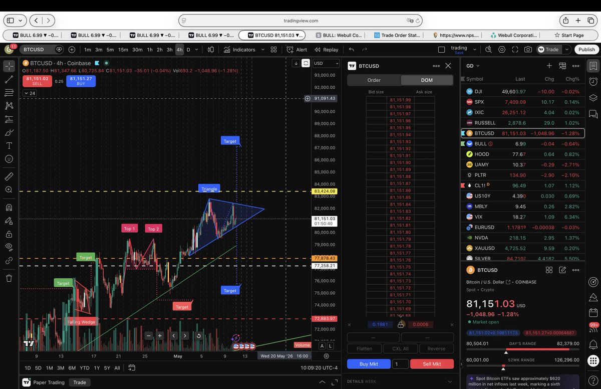The height and width of the screenshot is (389, 601).
Task: Click the zoom in magnifier tool
Action: [x=9, y=189]
